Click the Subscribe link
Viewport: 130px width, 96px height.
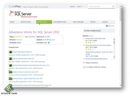111,26
